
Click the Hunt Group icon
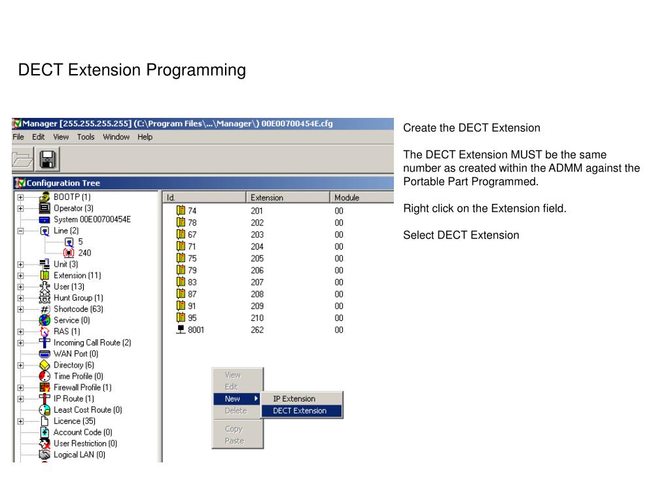44,298
